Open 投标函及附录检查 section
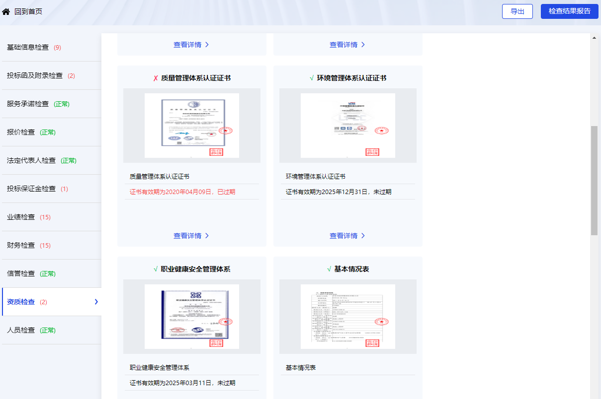The image size is (601, 399). (51, 75)
